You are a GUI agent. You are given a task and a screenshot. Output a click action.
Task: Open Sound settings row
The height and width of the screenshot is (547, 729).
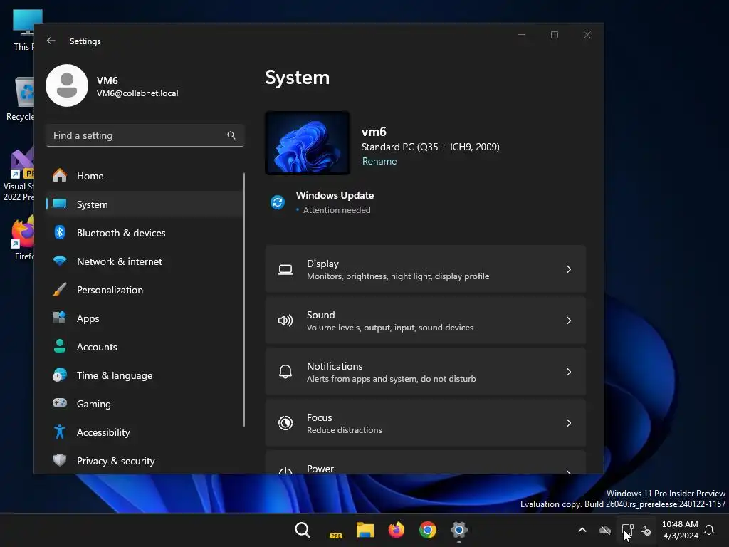pyautogui.click(x=426, y=321)
